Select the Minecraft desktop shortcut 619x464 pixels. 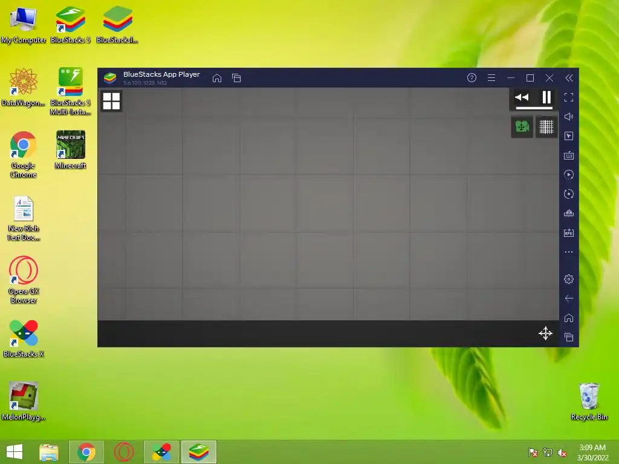(70, 150)
